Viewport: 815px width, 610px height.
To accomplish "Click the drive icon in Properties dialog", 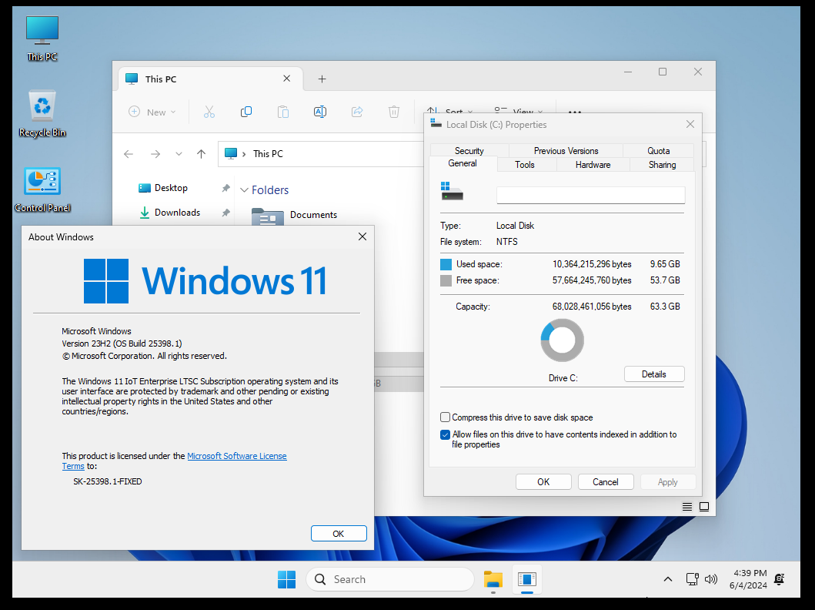I will click(x=452, y=191).
